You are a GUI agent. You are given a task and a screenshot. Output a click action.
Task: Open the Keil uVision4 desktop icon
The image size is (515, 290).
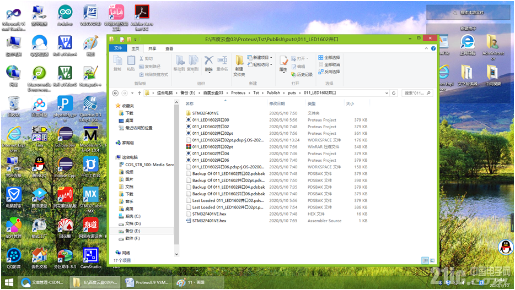pos(65,46)
